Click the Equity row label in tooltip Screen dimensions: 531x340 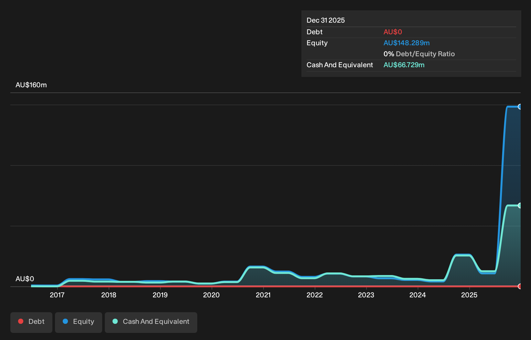click(x=317, y=43)
